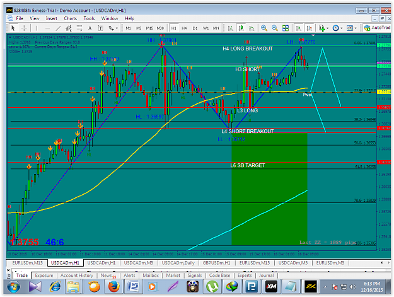Select the Horizontal Line drawing tool
394x297 pixels.
[47, 28]
